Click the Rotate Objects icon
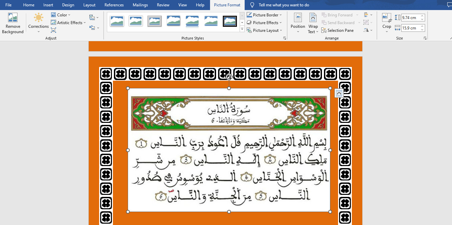The width and height of the screenshot is (452, 225). coord(366,30)
